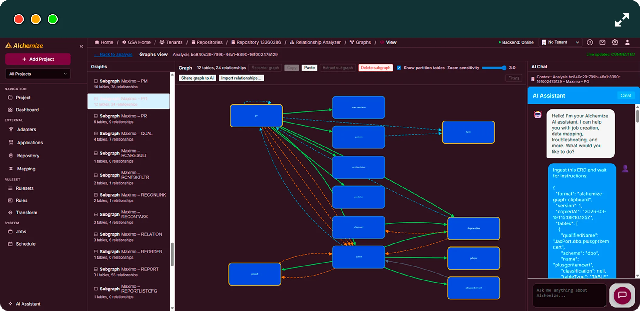Viewport: 640px width, 311px height.
Task: Click the Delete subgraph button
Action: tap(376, 68)
